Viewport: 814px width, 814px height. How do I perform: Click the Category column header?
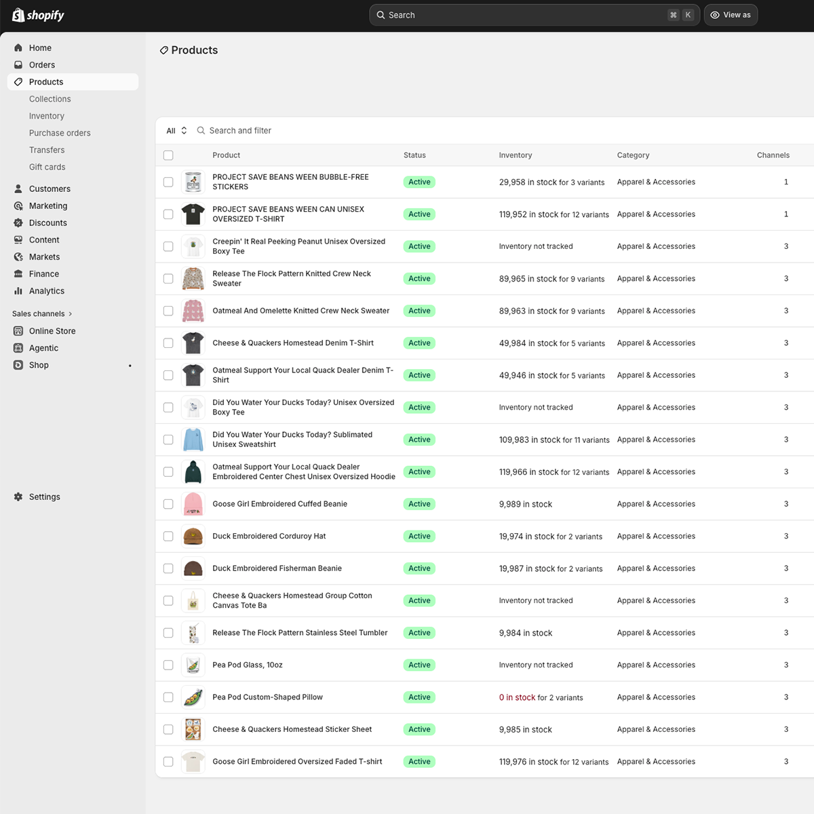click(633, 155)
